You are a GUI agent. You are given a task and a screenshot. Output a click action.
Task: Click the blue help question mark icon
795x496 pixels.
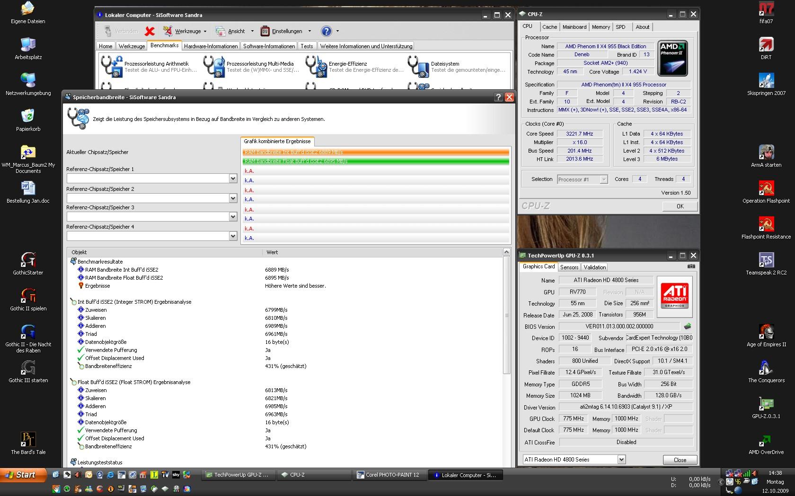326,31
